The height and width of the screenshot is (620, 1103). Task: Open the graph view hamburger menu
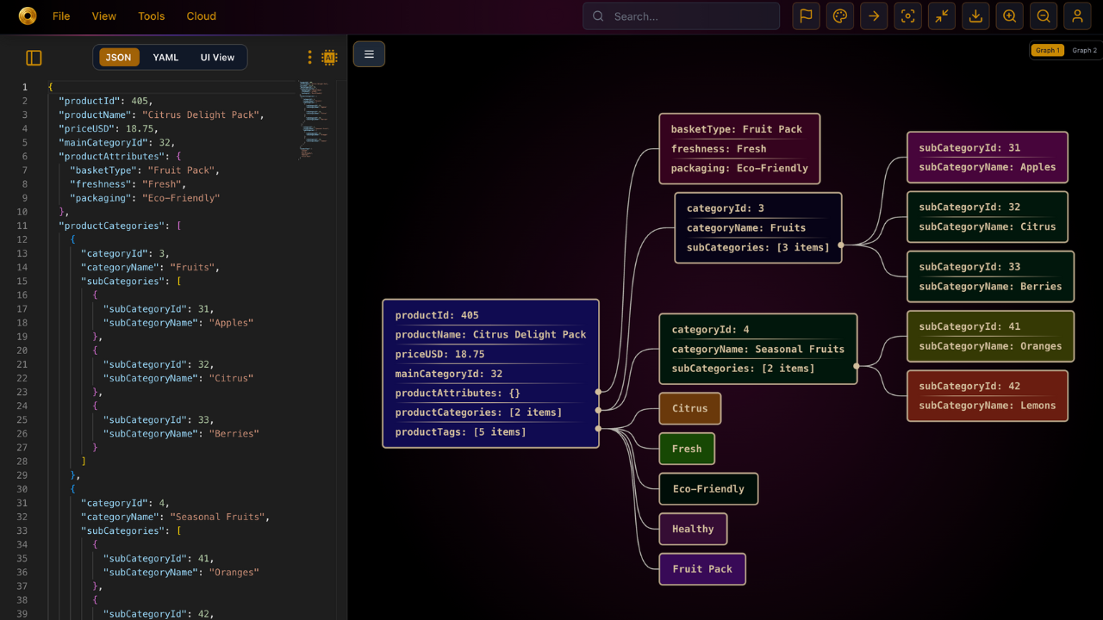[369, 53]
